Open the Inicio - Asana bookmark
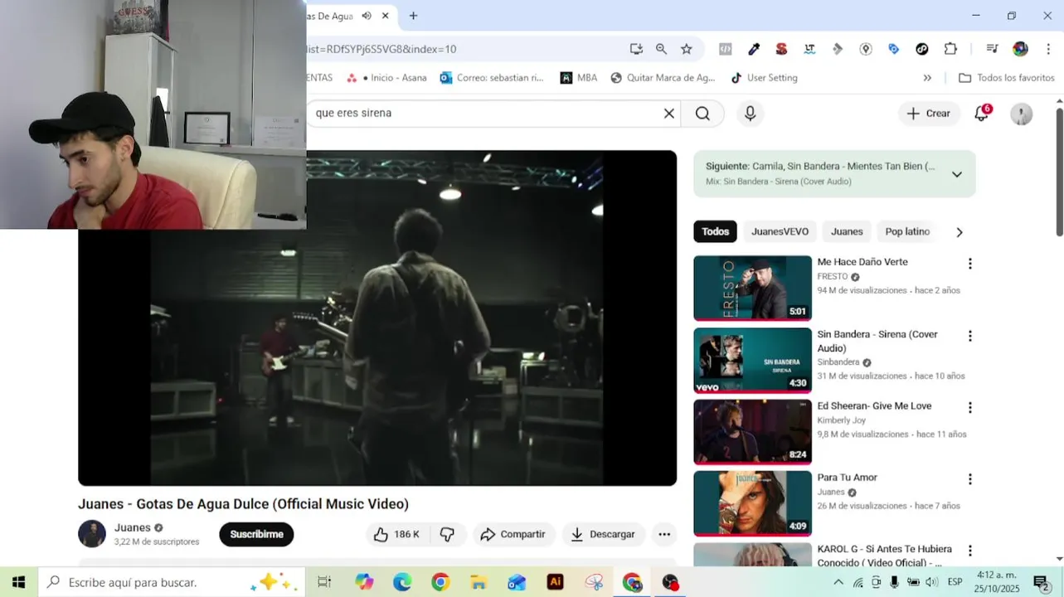Viewport: 1064px width, 597px height. [386, 78]
